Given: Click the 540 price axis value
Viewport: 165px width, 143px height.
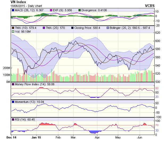Looking at the screenshot, I should tap(158, 65).
